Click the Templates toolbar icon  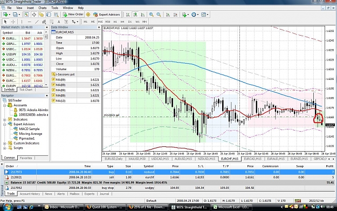203,15
